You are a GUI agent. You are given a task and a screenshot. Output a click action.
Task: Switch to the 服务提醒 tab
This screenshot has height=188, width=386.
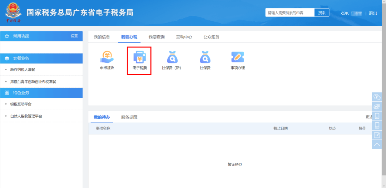[129, 117]
